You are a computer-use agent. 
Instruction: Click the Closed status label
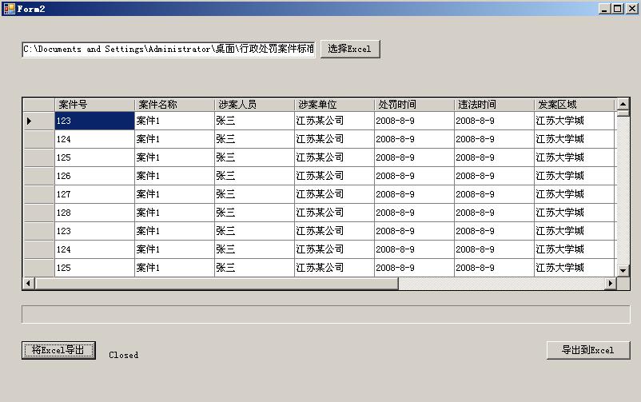(123, 355)
